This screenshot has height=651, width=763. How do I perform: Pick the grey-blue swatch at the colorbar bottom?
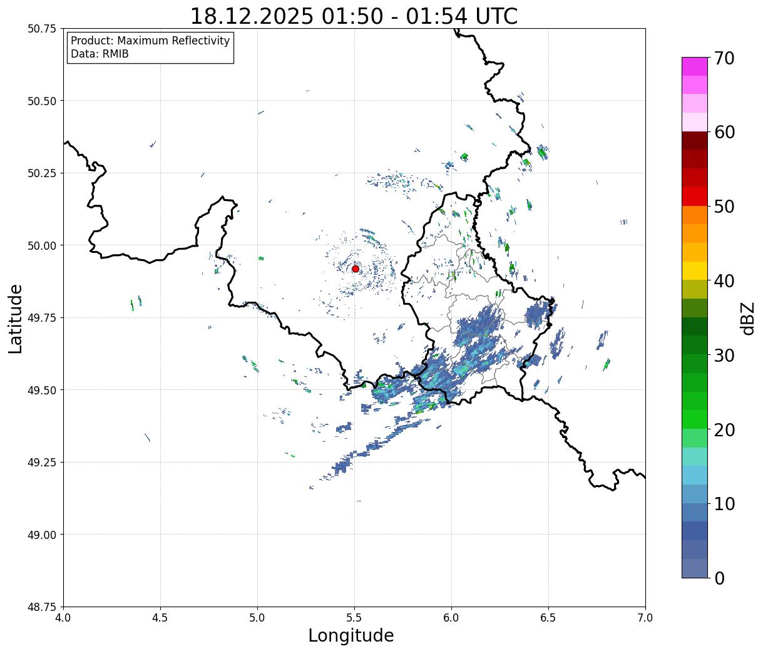pos(695,568)
